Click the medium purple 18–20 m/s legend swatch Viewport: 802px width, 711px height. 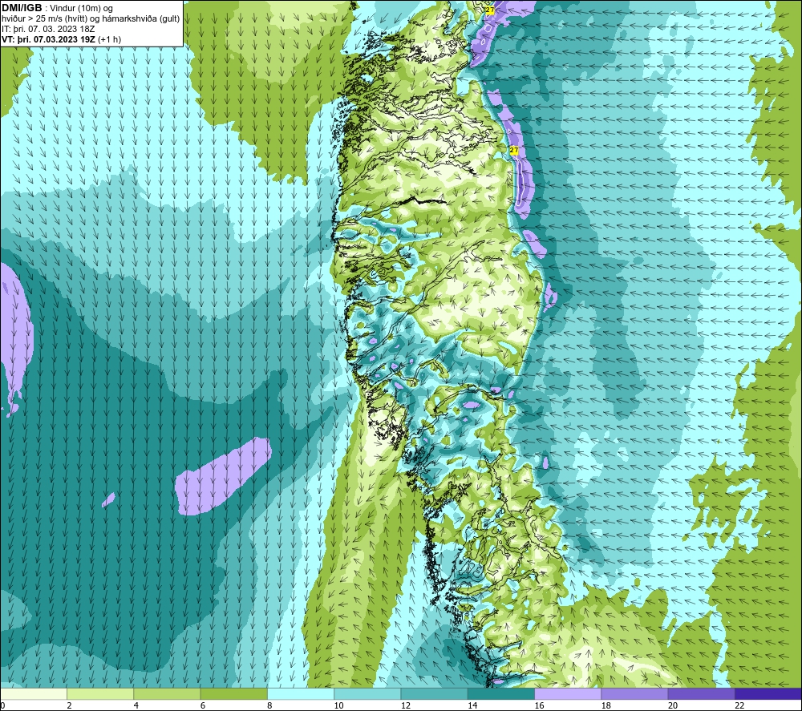634,693
